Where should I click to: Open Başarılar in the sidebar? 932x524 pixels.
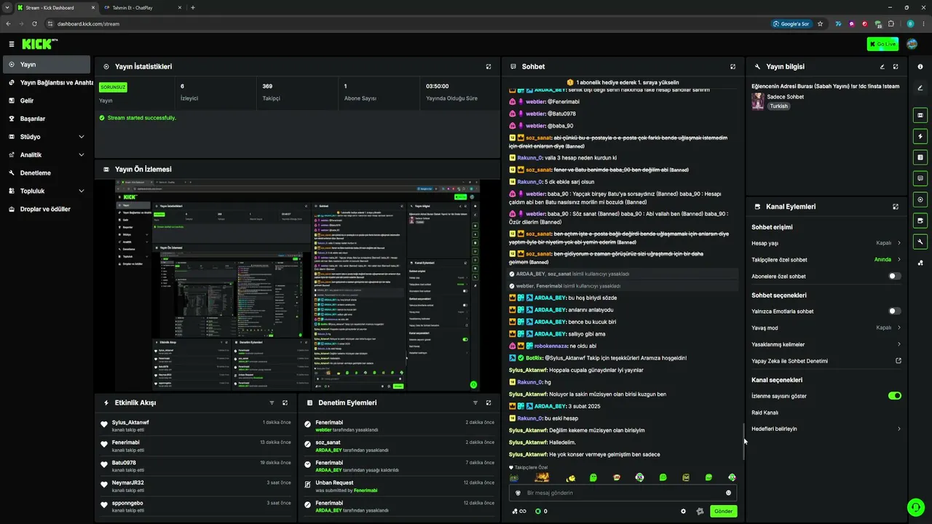point(47,119)
